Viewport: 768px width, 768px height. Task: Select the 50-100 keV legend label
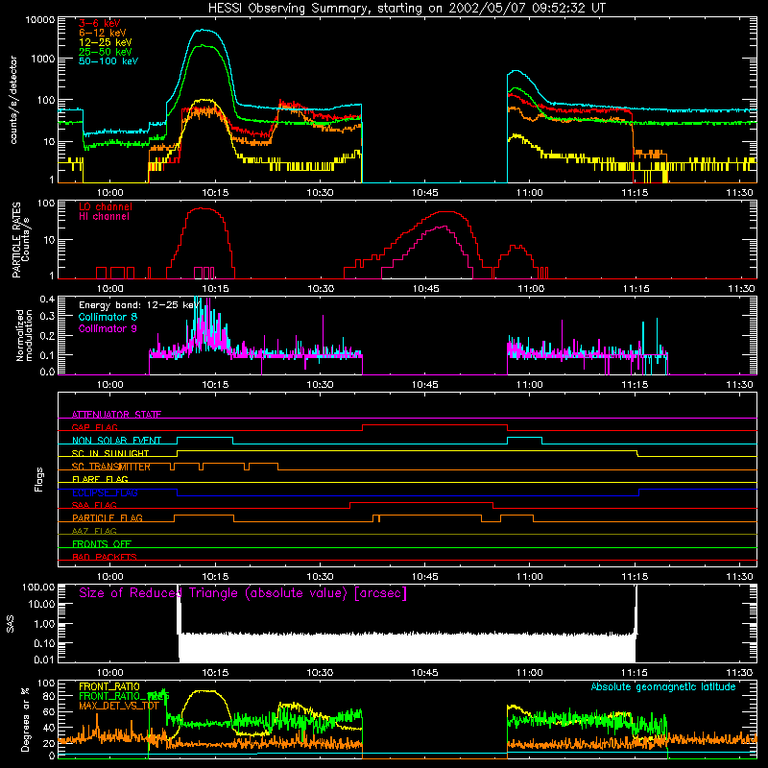108,61
